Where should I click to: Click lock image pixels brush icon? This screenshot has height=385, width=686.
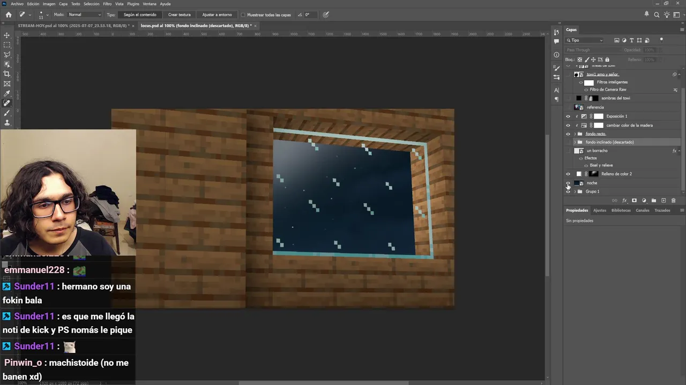point(587,59)
